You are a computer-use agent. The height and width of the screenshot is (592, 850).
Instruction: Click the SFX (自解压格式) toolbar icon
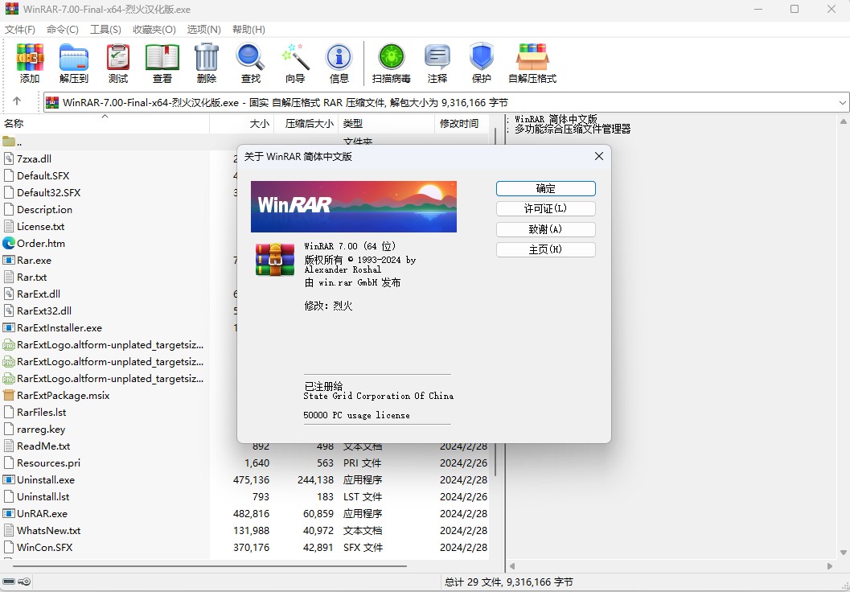pos(532,63)
